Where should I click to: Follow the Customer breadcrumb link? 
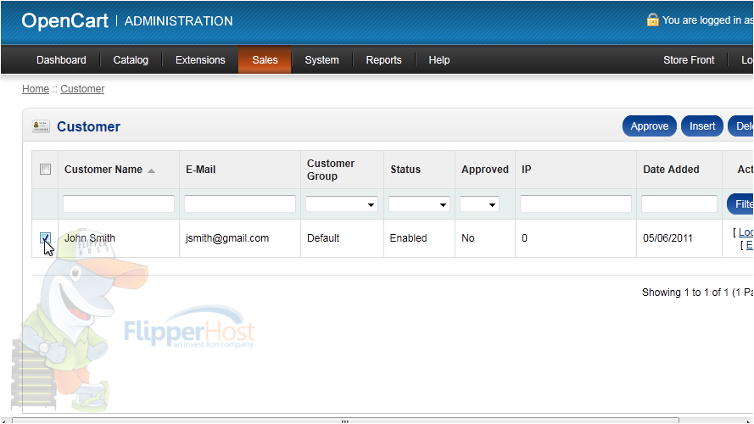tap(82, 89)
